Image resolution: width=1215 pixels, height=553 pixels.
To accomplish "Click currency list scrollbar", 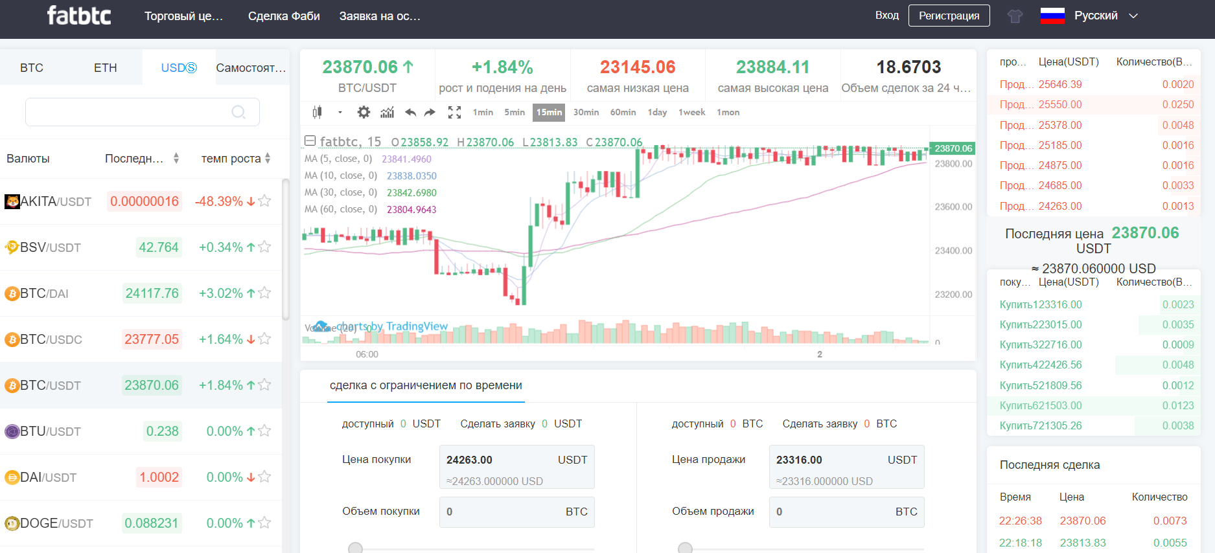I will pyautogui.click(x=286, y=249).
